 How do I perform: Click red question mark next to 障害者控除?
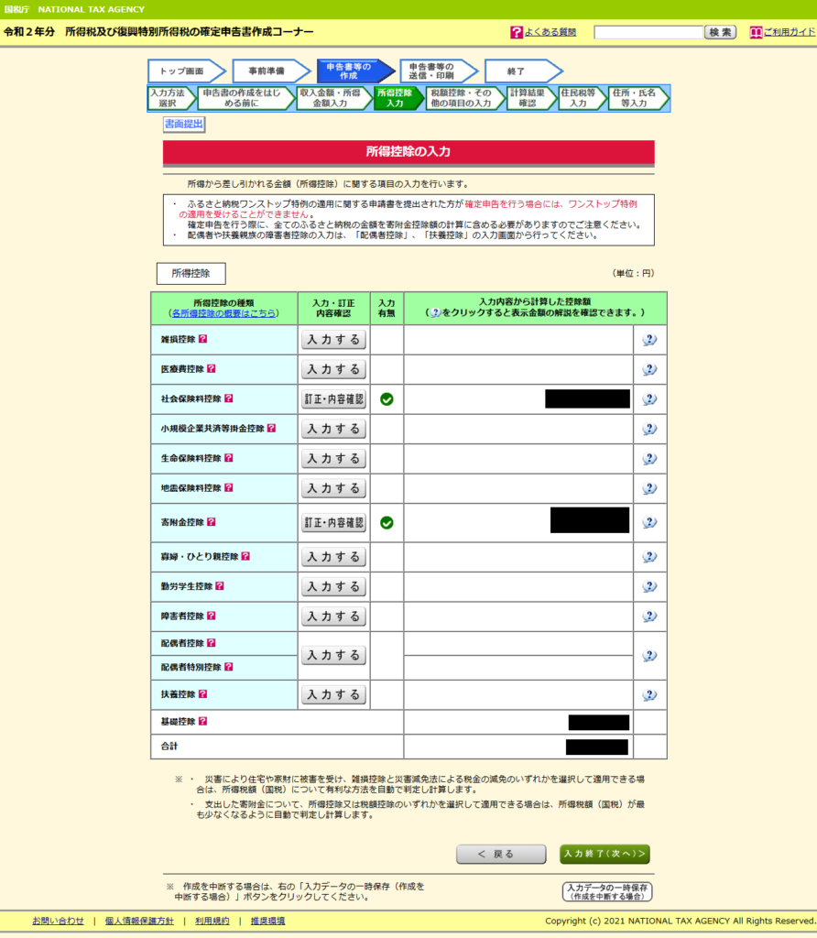212,616
